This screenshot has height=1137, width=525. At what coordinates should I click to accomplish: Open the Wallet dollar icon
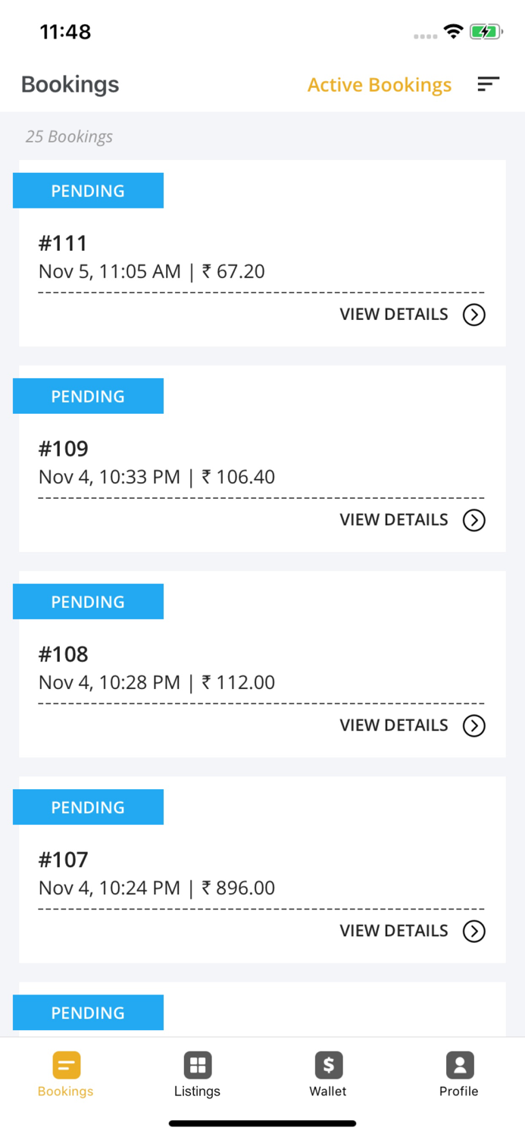(328, 1065)
